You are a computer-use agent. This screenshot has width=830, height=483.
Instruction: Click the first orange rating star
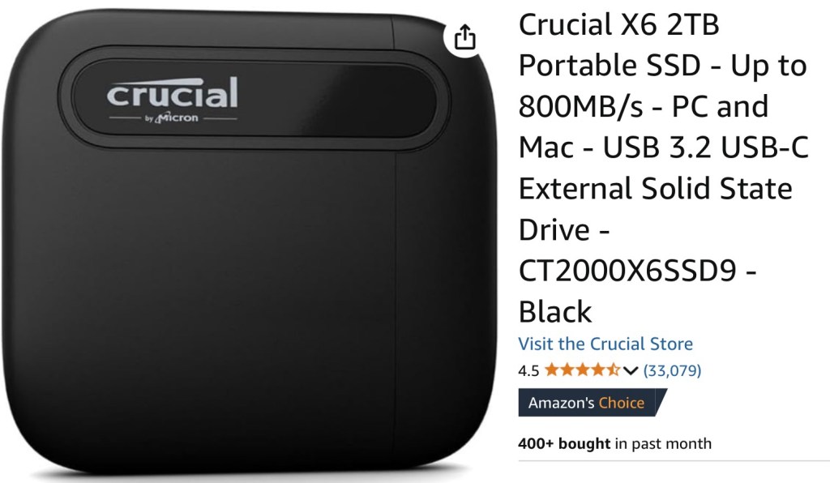pyautogui.click(x=551, y=370)
